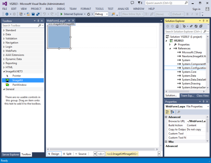
Task: Click the Property Pages wrench icon
Action: click(179, 112)
